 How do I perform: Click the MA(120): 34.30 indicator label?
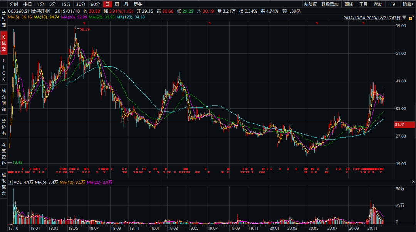131,17
